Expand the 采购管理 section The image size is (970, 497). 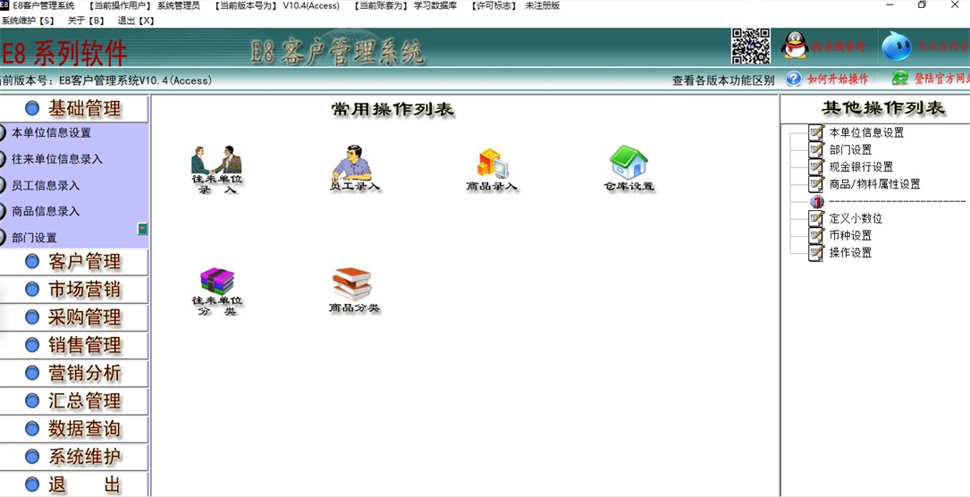[75, 317]
